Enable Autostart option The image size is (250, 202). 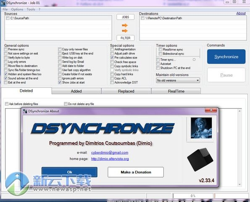[158, 64]
